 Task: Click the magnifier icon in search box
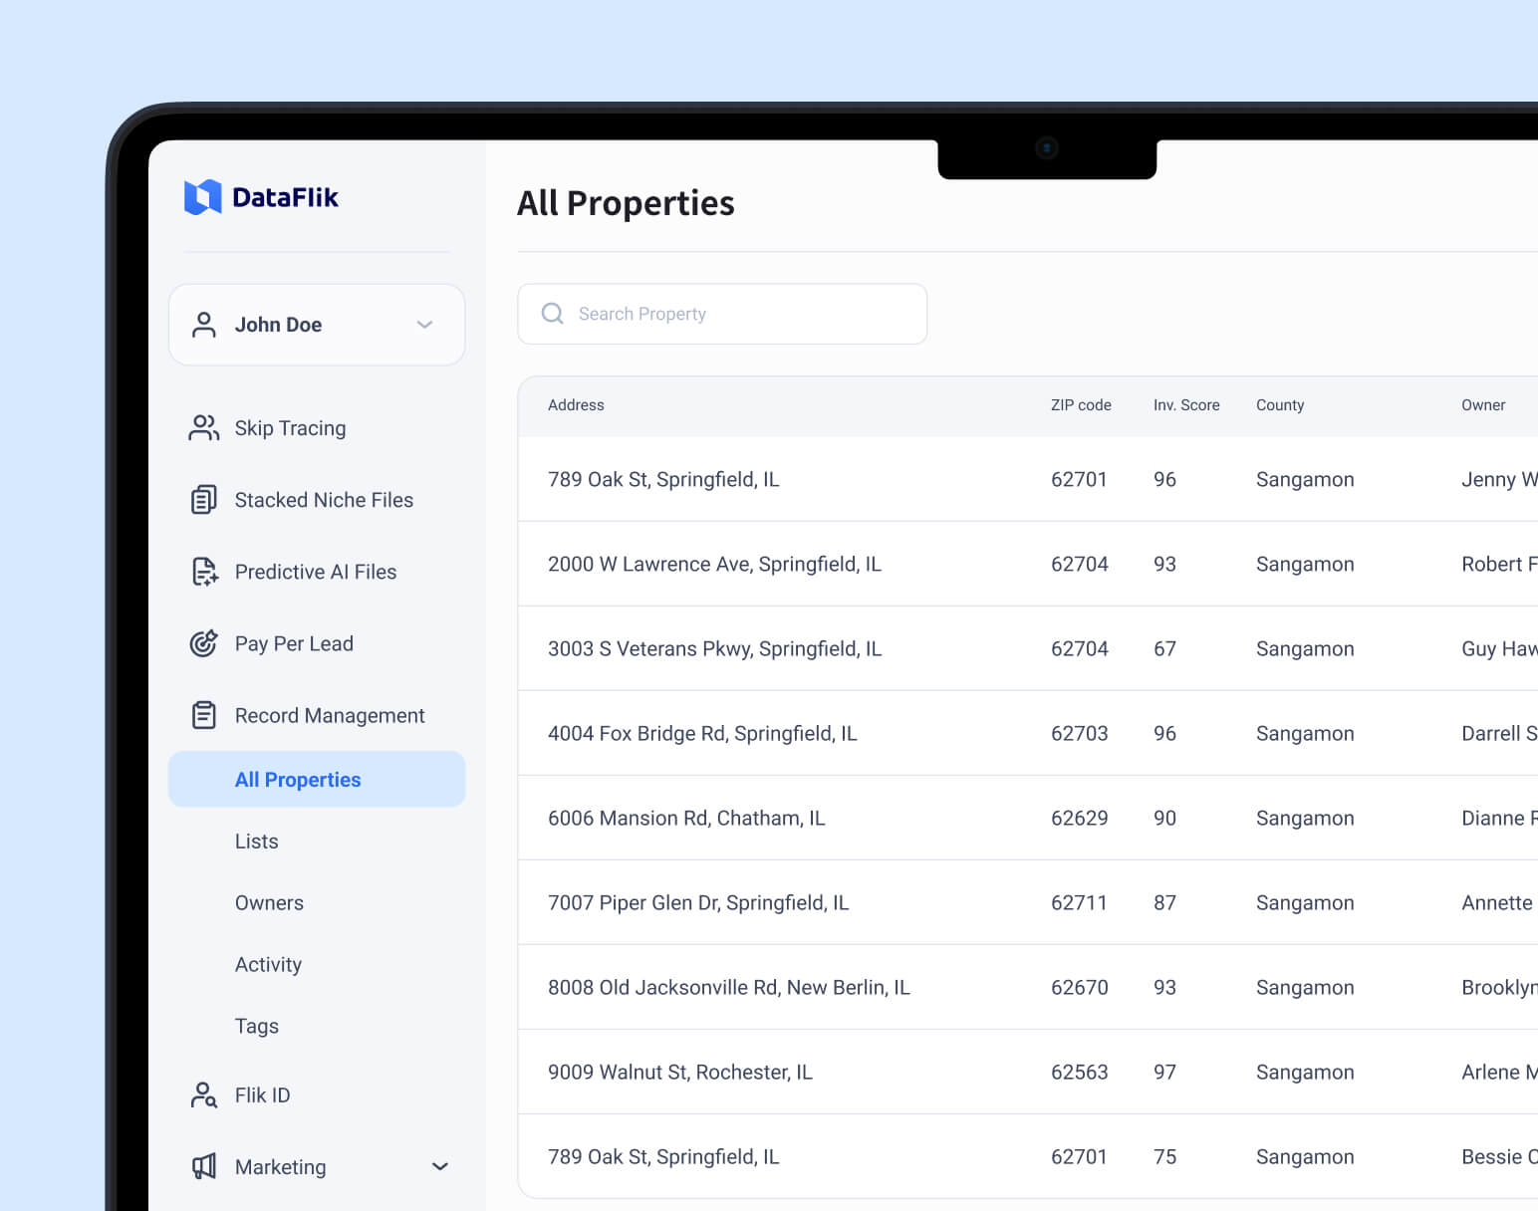[x=552, y=314]
